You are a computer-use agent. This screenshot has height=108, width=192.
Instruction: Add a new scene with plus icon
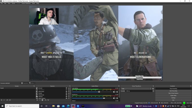(1, 100)
